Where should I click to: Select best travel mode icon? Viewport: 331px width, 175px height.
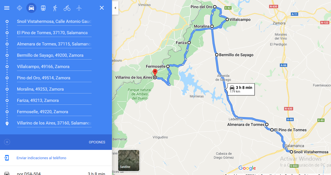tap(20, 8)
